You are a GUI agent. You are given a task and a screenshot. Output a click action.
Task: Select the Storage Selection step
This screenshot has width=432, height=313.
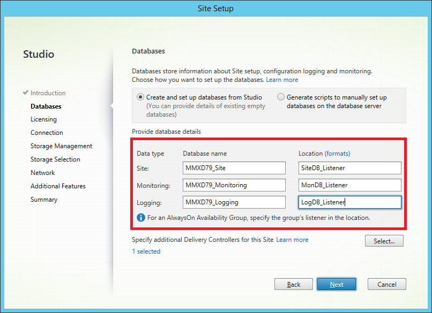[55, 159]
